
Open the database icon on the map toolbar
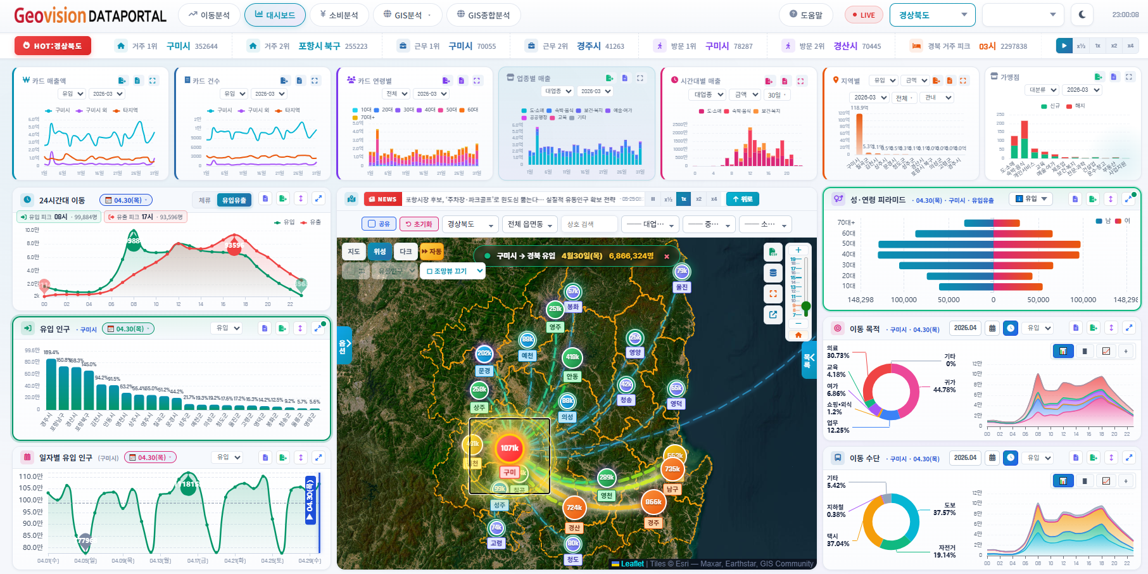(x=773, y=273)
